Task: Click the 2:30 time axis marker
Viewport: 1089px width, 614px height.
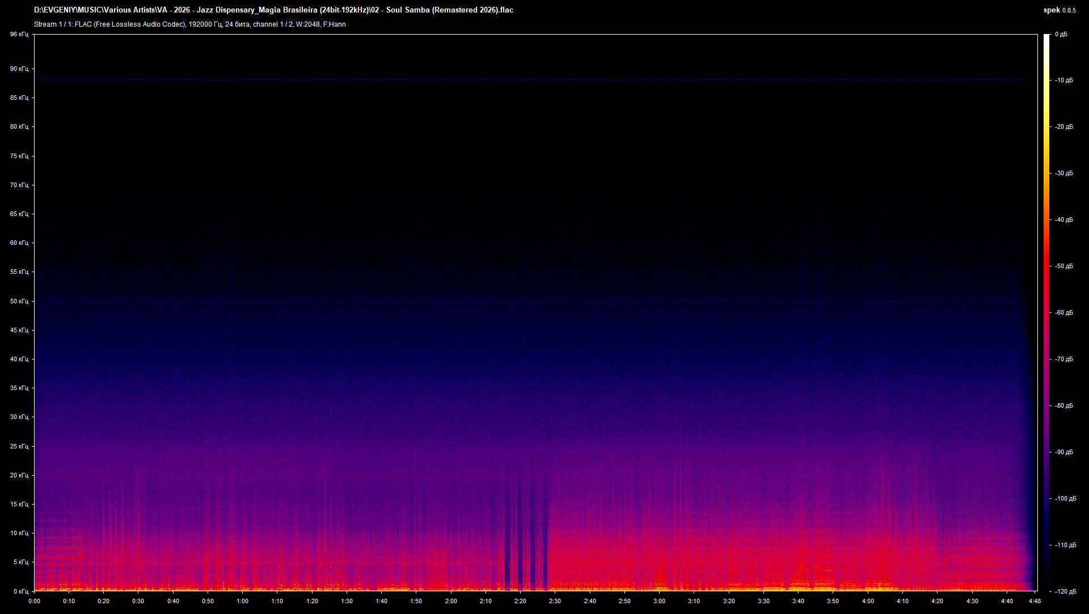Action: pos(555,601)
